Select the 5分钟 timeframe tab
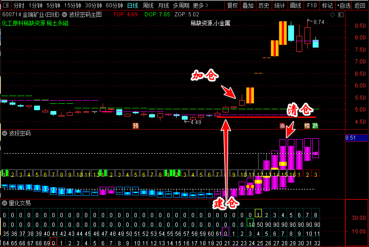The image size is (369, 247). (x=53, y=5)
